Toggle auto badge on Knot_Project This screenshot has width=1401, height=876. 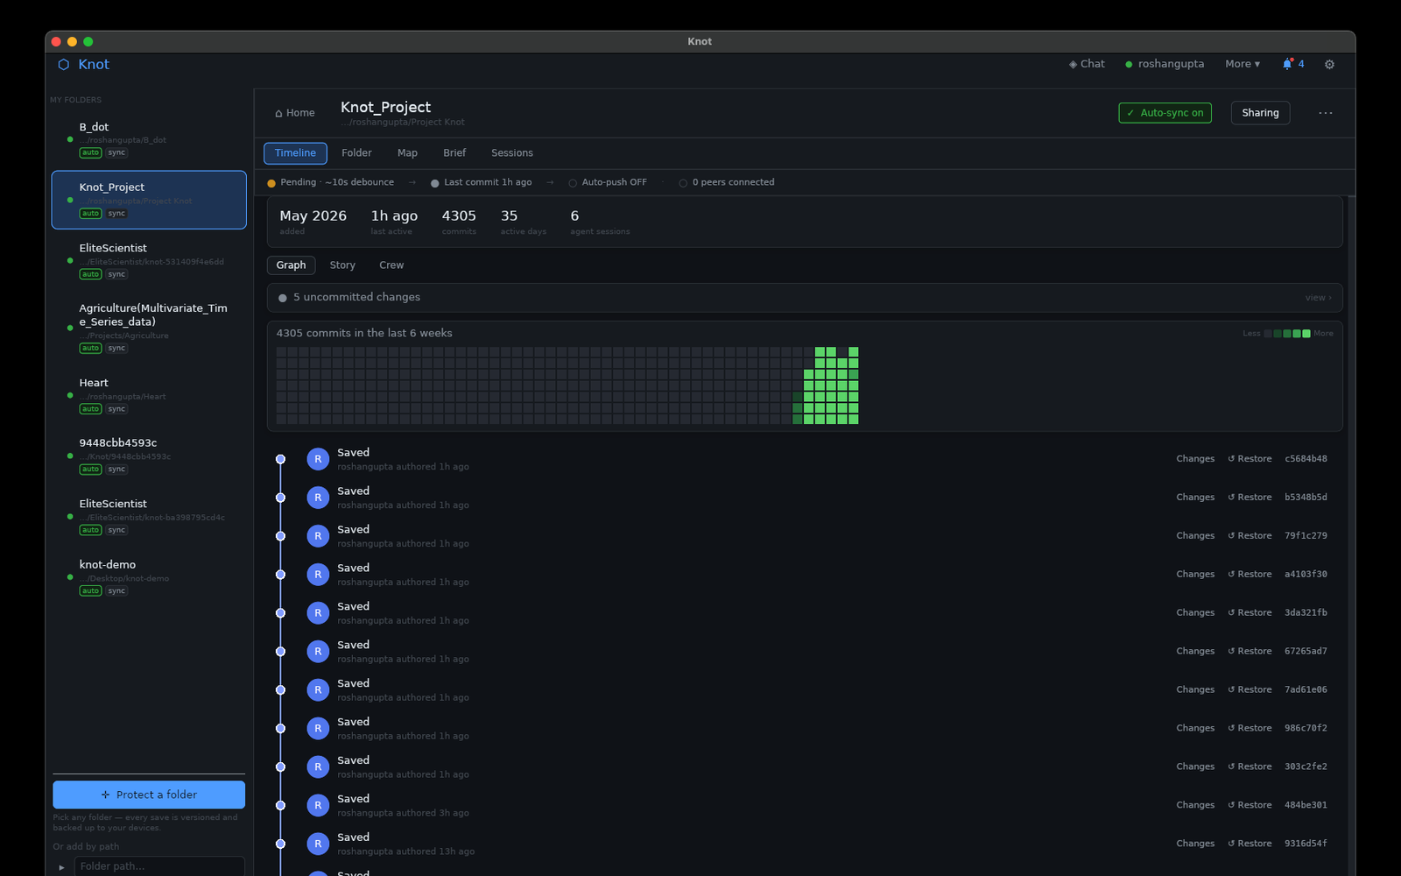click(x=90, y=214)
